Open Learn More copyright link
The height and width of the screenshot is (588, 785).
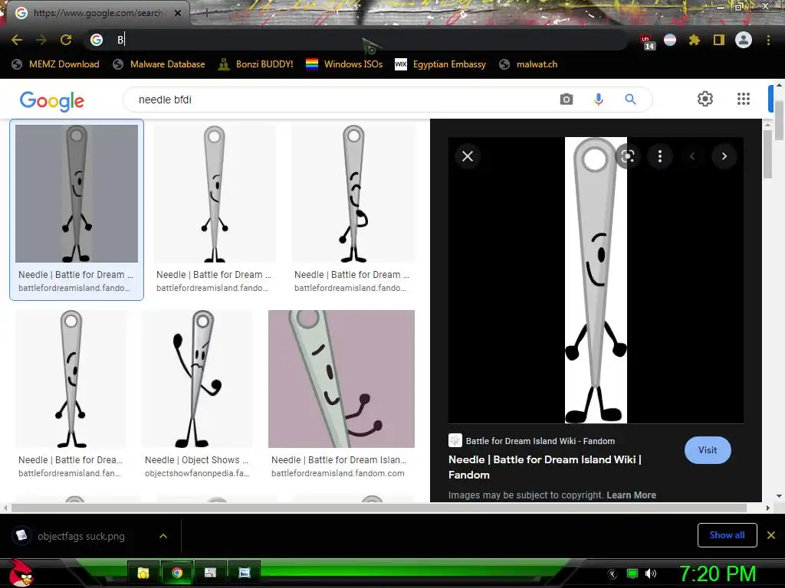(x=632, y=495)
